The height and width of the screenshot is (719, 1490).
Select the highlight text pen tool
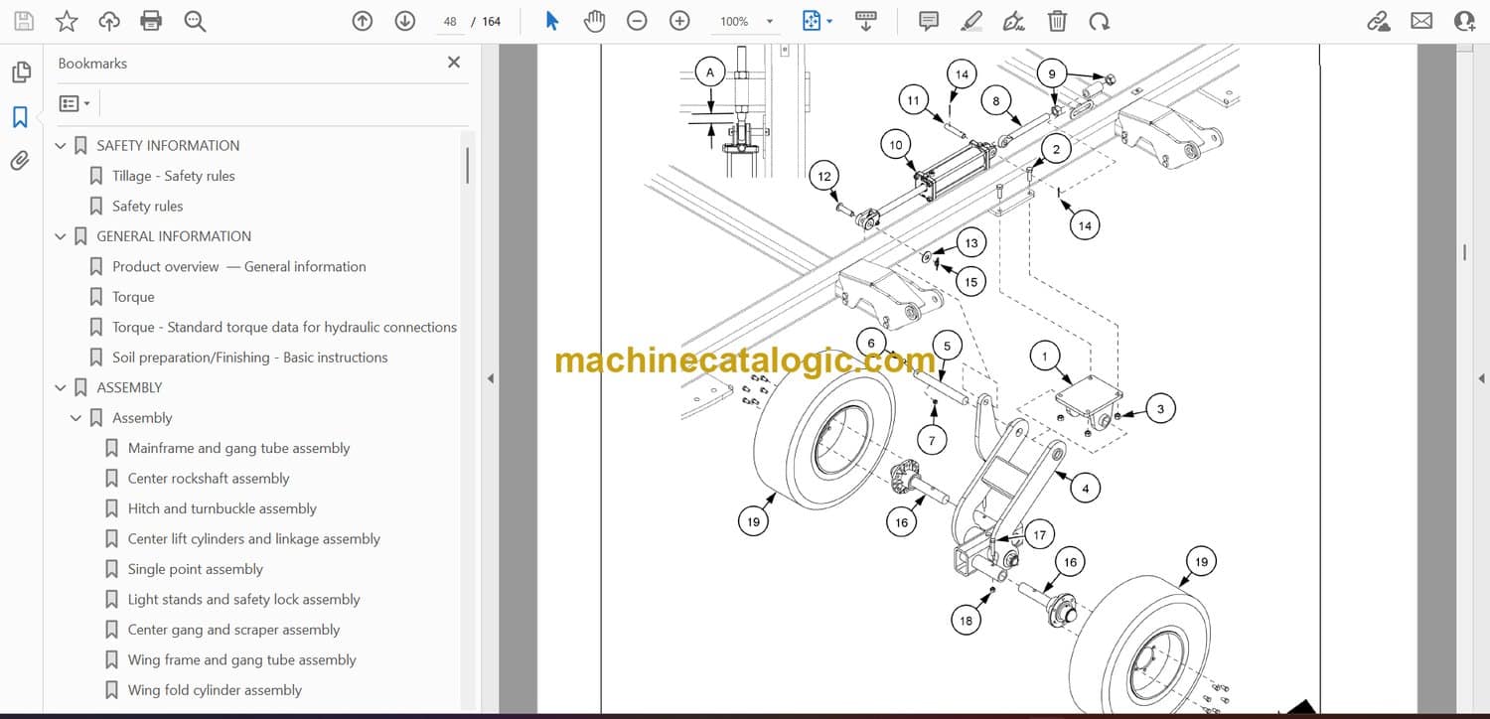pyautogui.click(x=971, y=21)
